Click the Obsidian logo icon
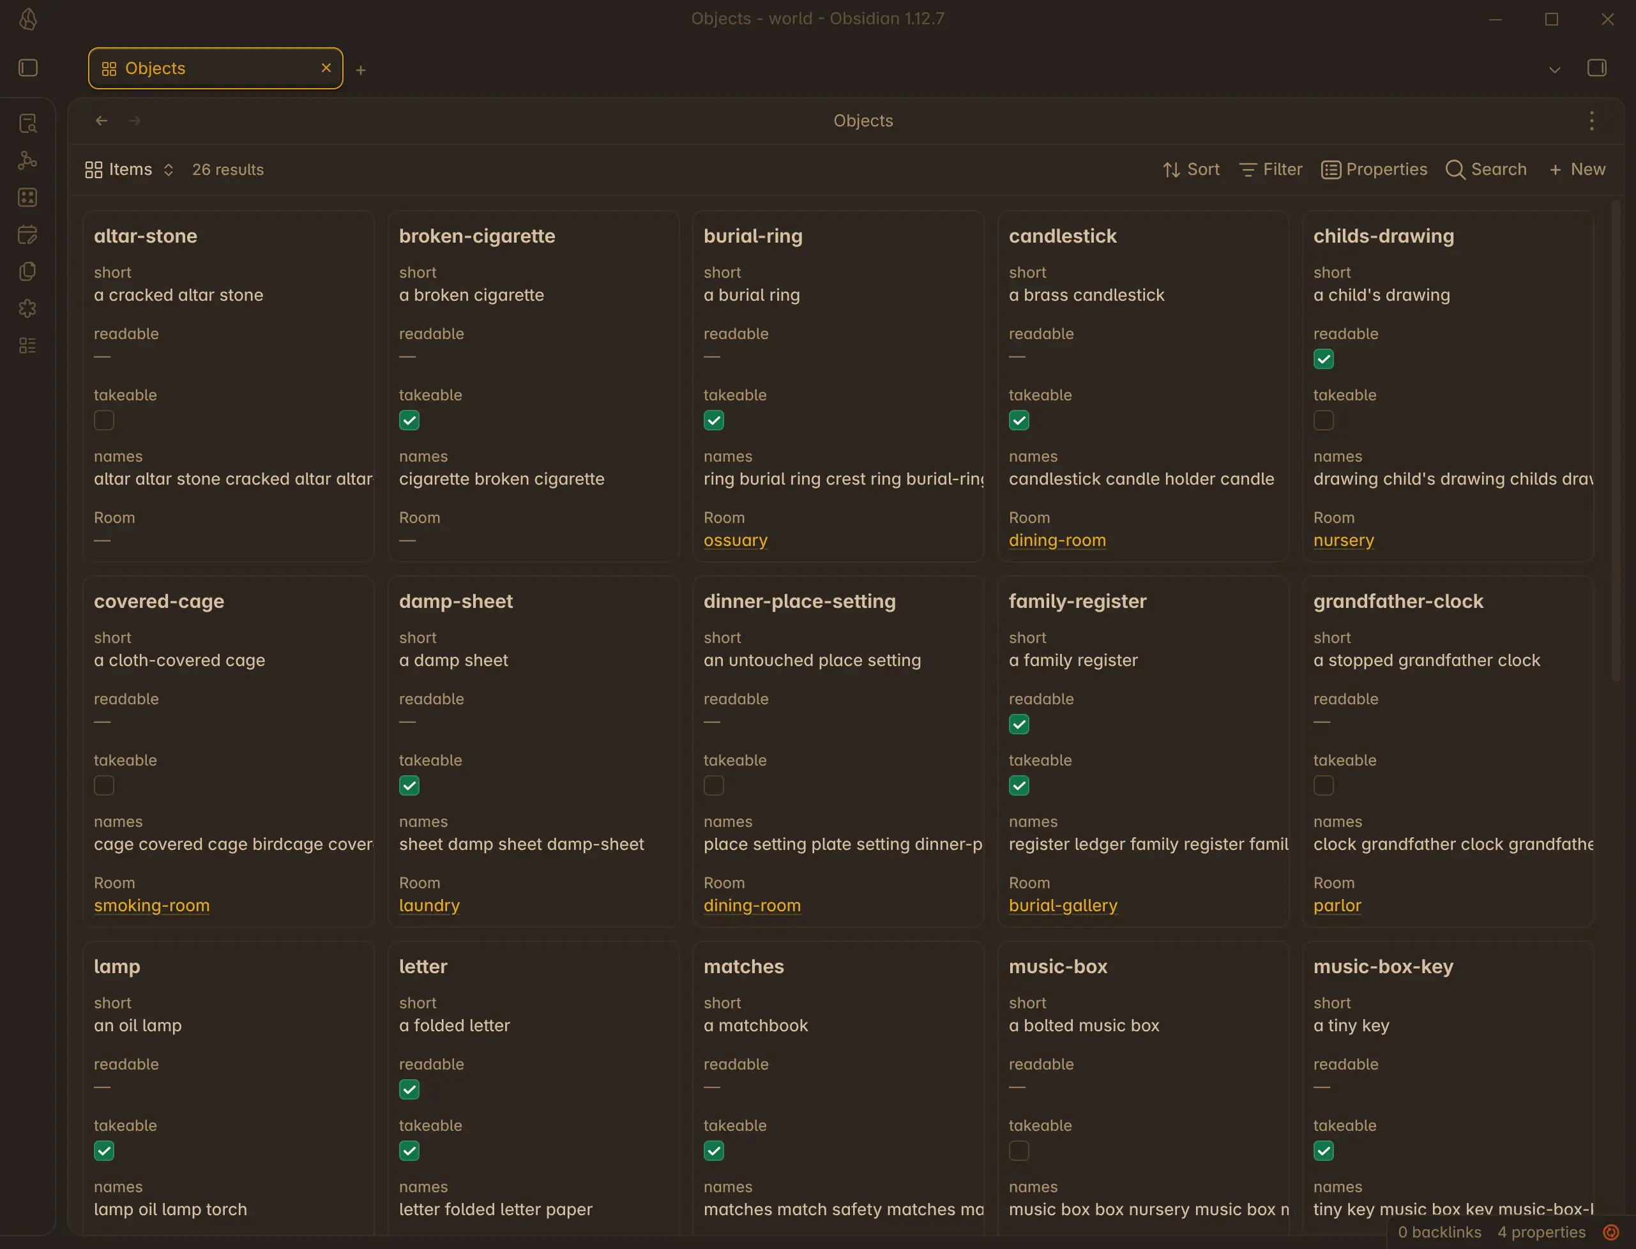This screenshot has height=1249, width=1636. coord(28,19)
